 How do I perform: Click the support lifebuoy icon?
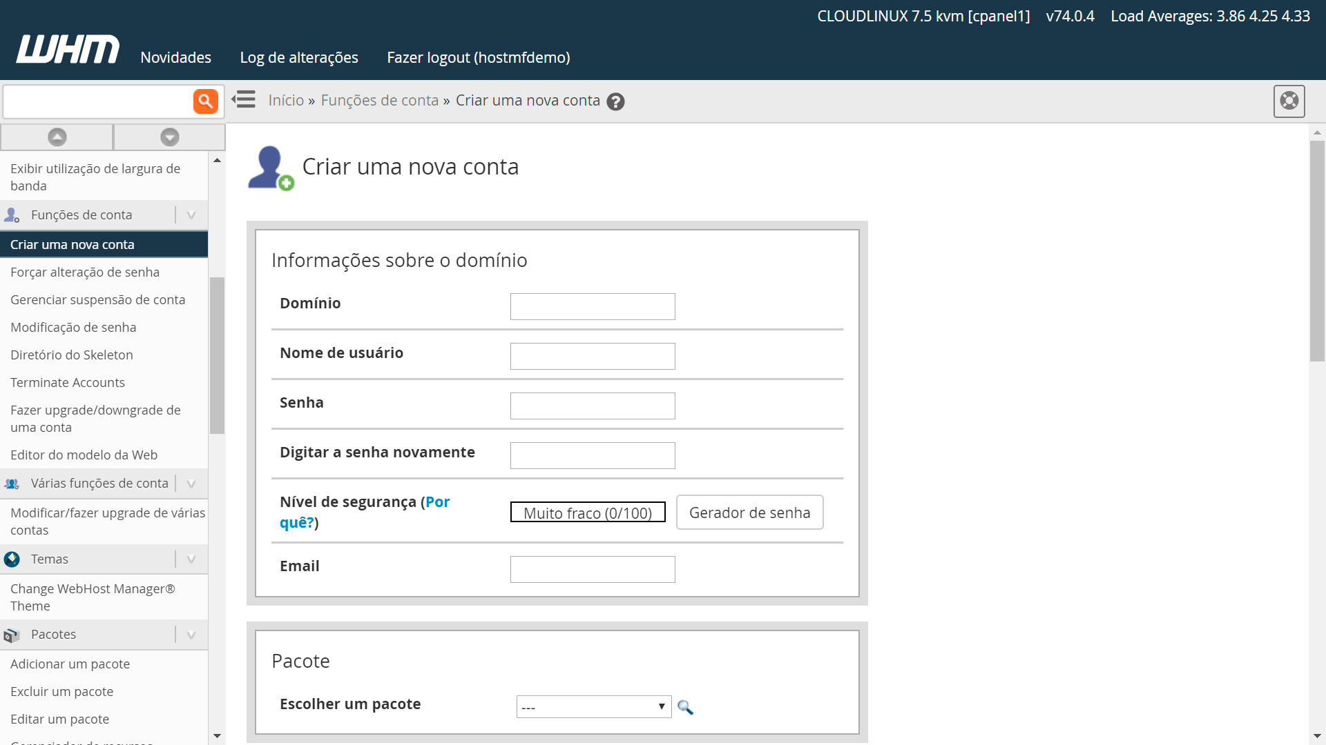[1289, 101]
